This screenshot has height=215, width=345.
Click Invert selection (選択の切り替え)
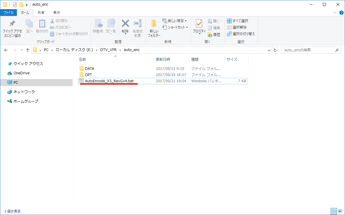pos(241,34)
